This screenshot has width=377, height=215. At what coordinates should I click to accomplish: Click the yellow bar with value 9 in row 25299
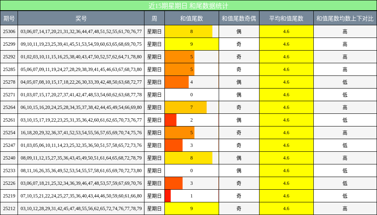pos(191,44)
